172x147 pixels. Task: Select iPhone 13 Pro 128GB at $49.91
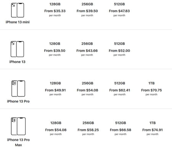click(55, 89)
